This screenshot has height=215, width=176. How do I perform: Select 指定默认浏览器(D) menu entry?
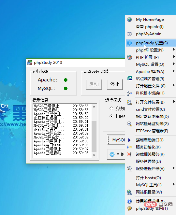point(151,117)
